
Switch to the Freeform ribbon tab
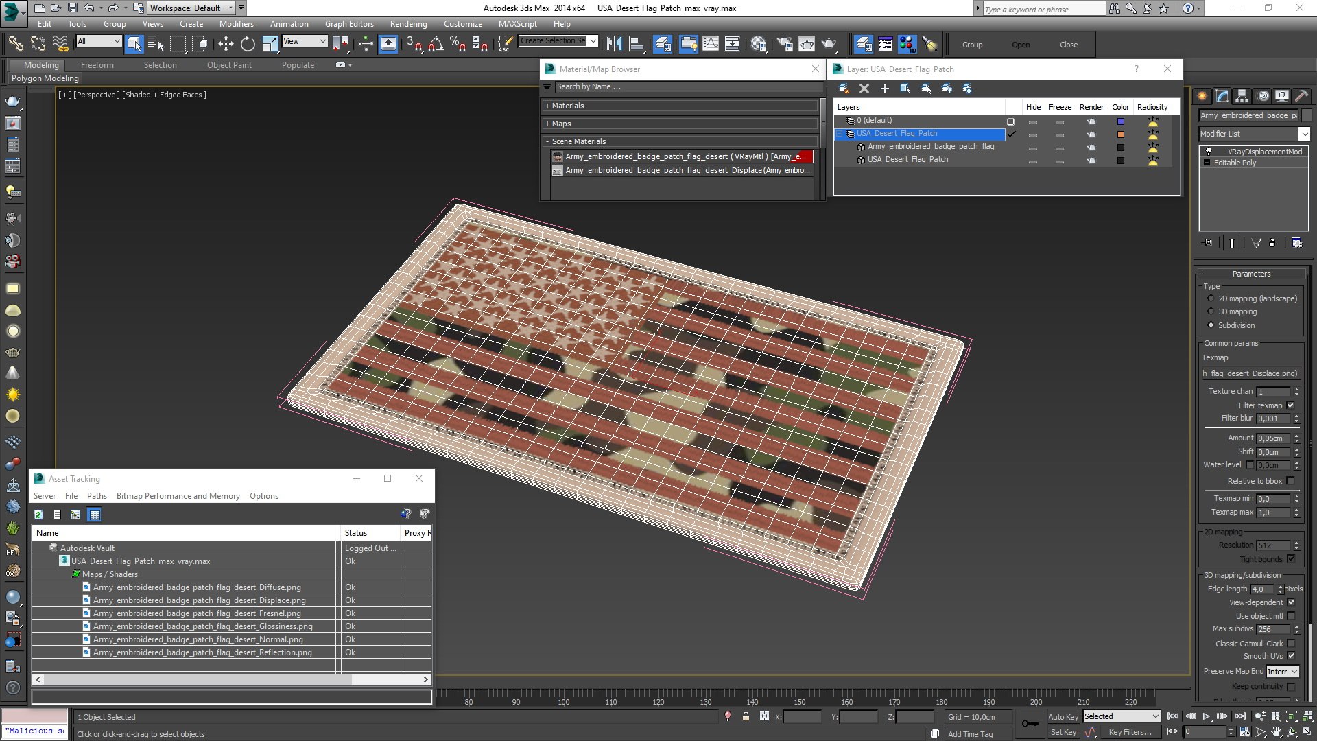click(x=97, y=65)
